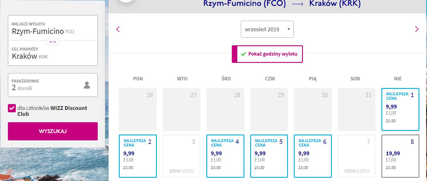Click the passenger person icon
The image size is (427, 181).
(x=87, y=85)
